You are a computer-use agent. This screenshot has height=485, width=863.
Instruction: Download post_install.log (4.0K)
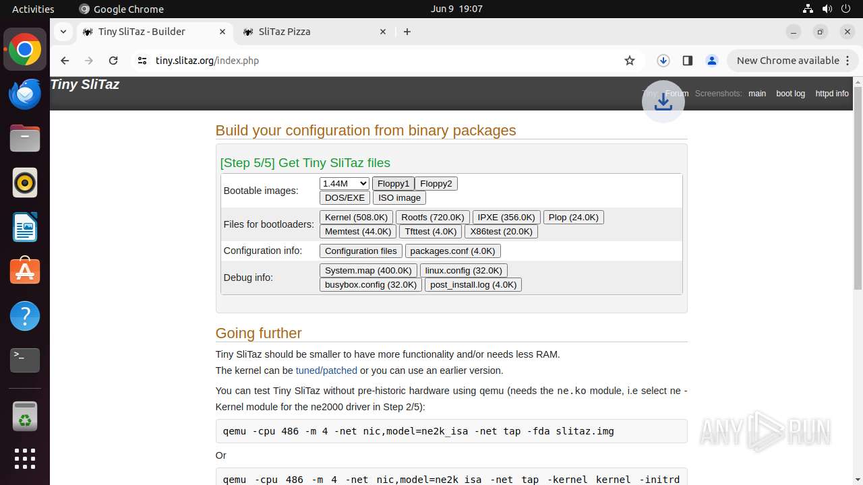click(473, 284)
